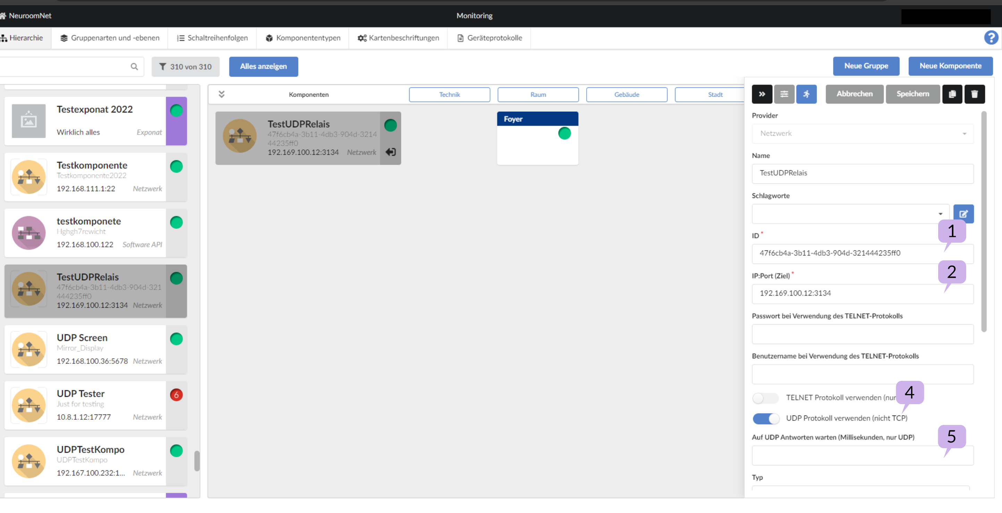Click the TestUDPRelais icon in the center card
Image resolution: width=1002 pixels, height=513 pixels.
click(x=239, y=136)
